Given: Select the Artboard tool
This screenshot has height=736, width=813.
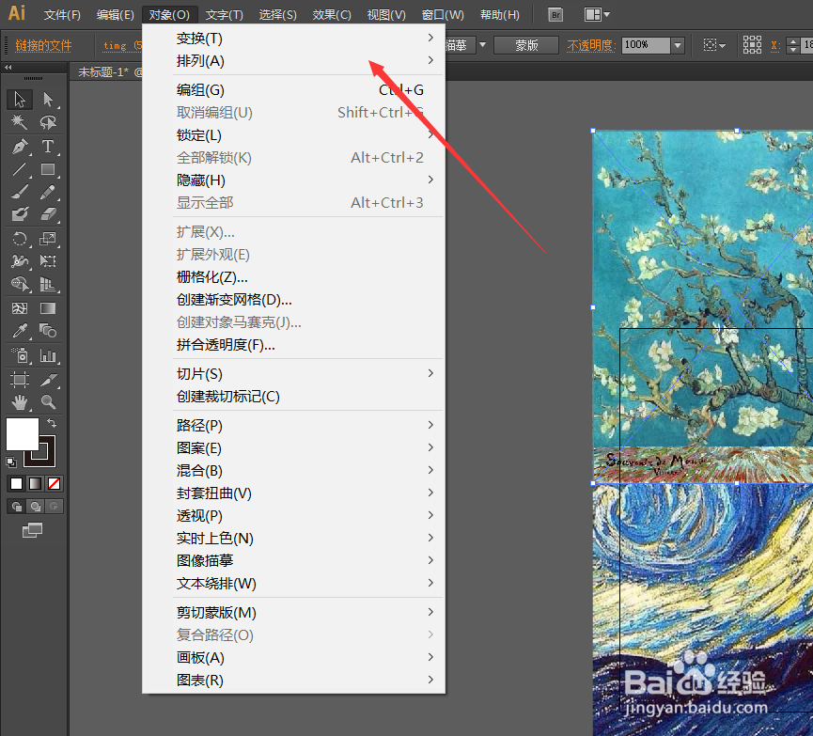Looking at the screenshot, I should 20,380.
